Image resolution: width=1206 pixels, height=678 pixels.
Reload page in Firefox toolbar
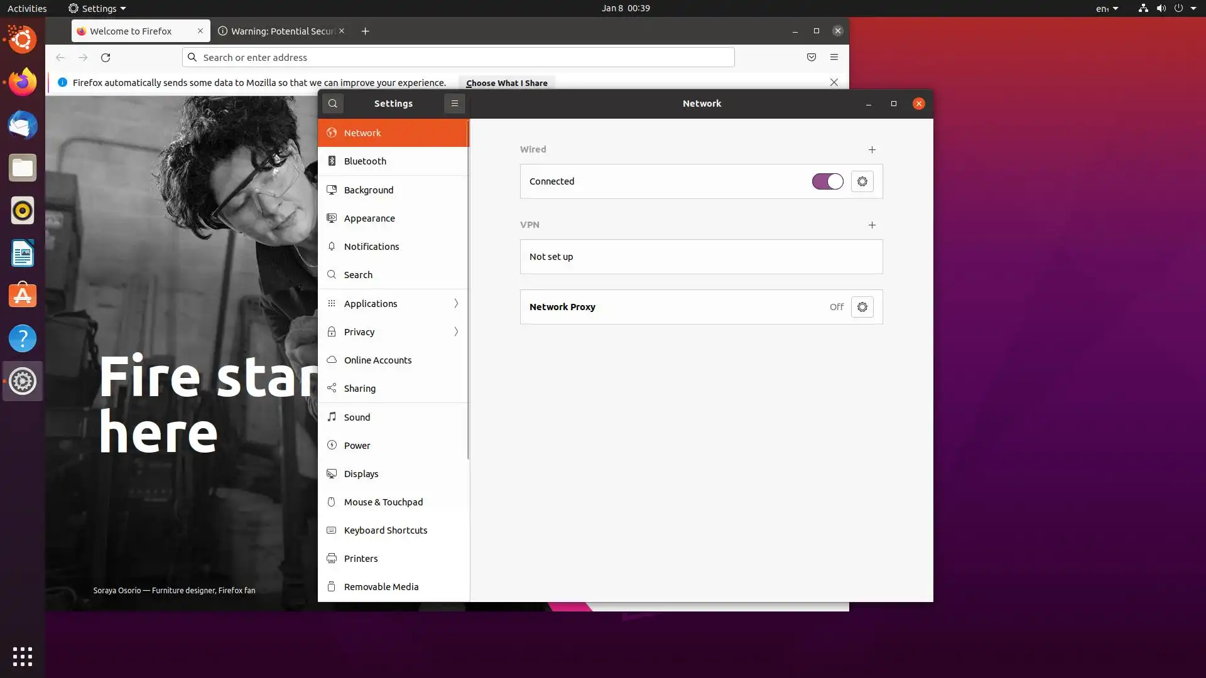pyautogui.click(x=106, y=57)
